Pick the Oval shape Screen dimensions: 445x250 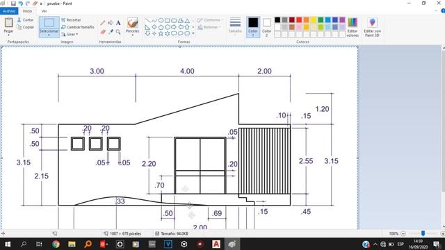(x=161, y=21)
